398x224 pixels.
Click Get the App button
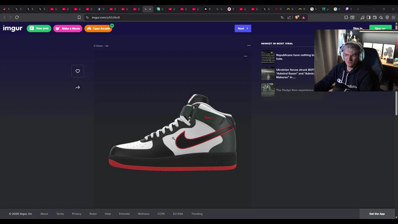tap(377, 214)
